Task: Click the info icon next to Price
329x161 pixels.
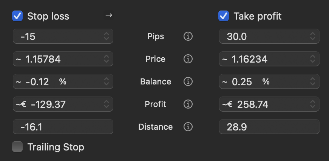Action: [188, 59]
